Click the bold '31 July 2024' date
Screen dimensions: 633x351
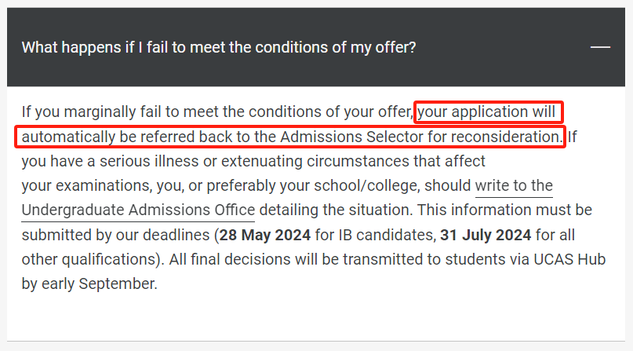(486, 235)
